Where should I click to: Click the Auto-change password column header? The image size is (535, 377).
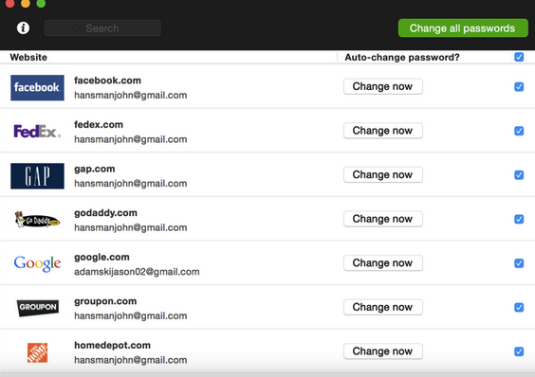pos(402,57)
